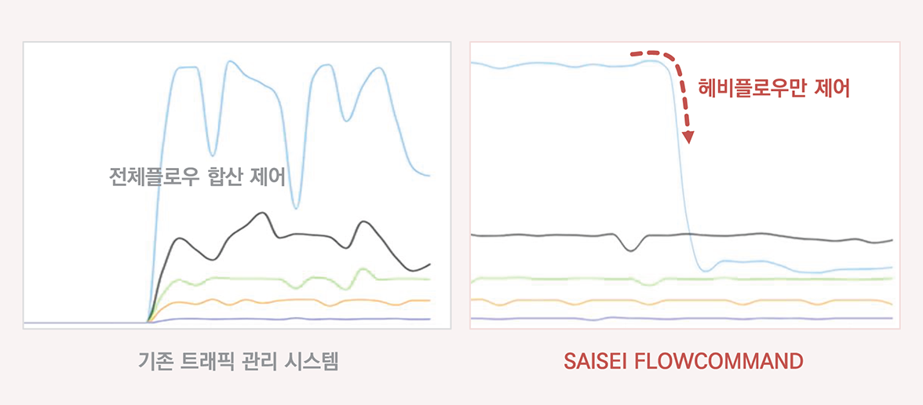Click the blue line's deepest dip in left chart
The width and height of the screenshot is (923, 405).
[x=296, y=206]
